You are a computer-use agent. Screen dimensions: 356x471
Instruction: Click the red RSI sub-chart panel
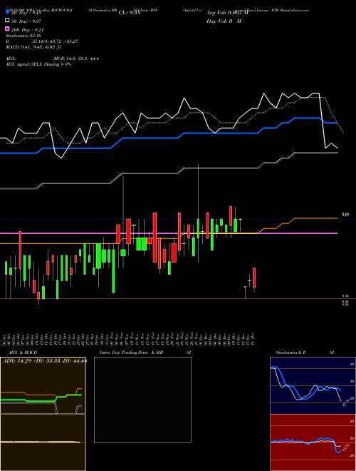313,442
